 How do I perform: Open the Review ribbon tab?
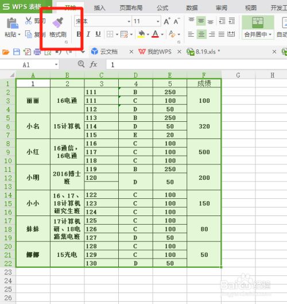point(222,7)
